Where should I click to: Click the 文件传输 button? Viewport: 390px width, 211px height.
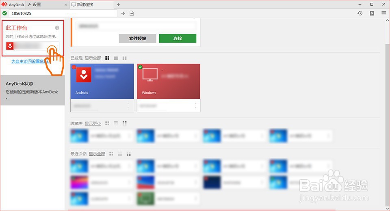coord(138,38)
